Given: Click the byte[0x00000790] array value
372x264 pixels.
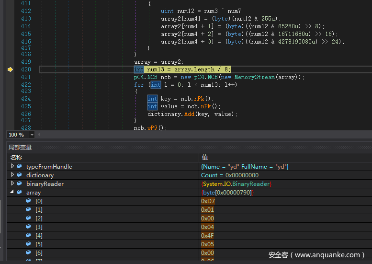Looking at the screenshot, I should 227,193.
